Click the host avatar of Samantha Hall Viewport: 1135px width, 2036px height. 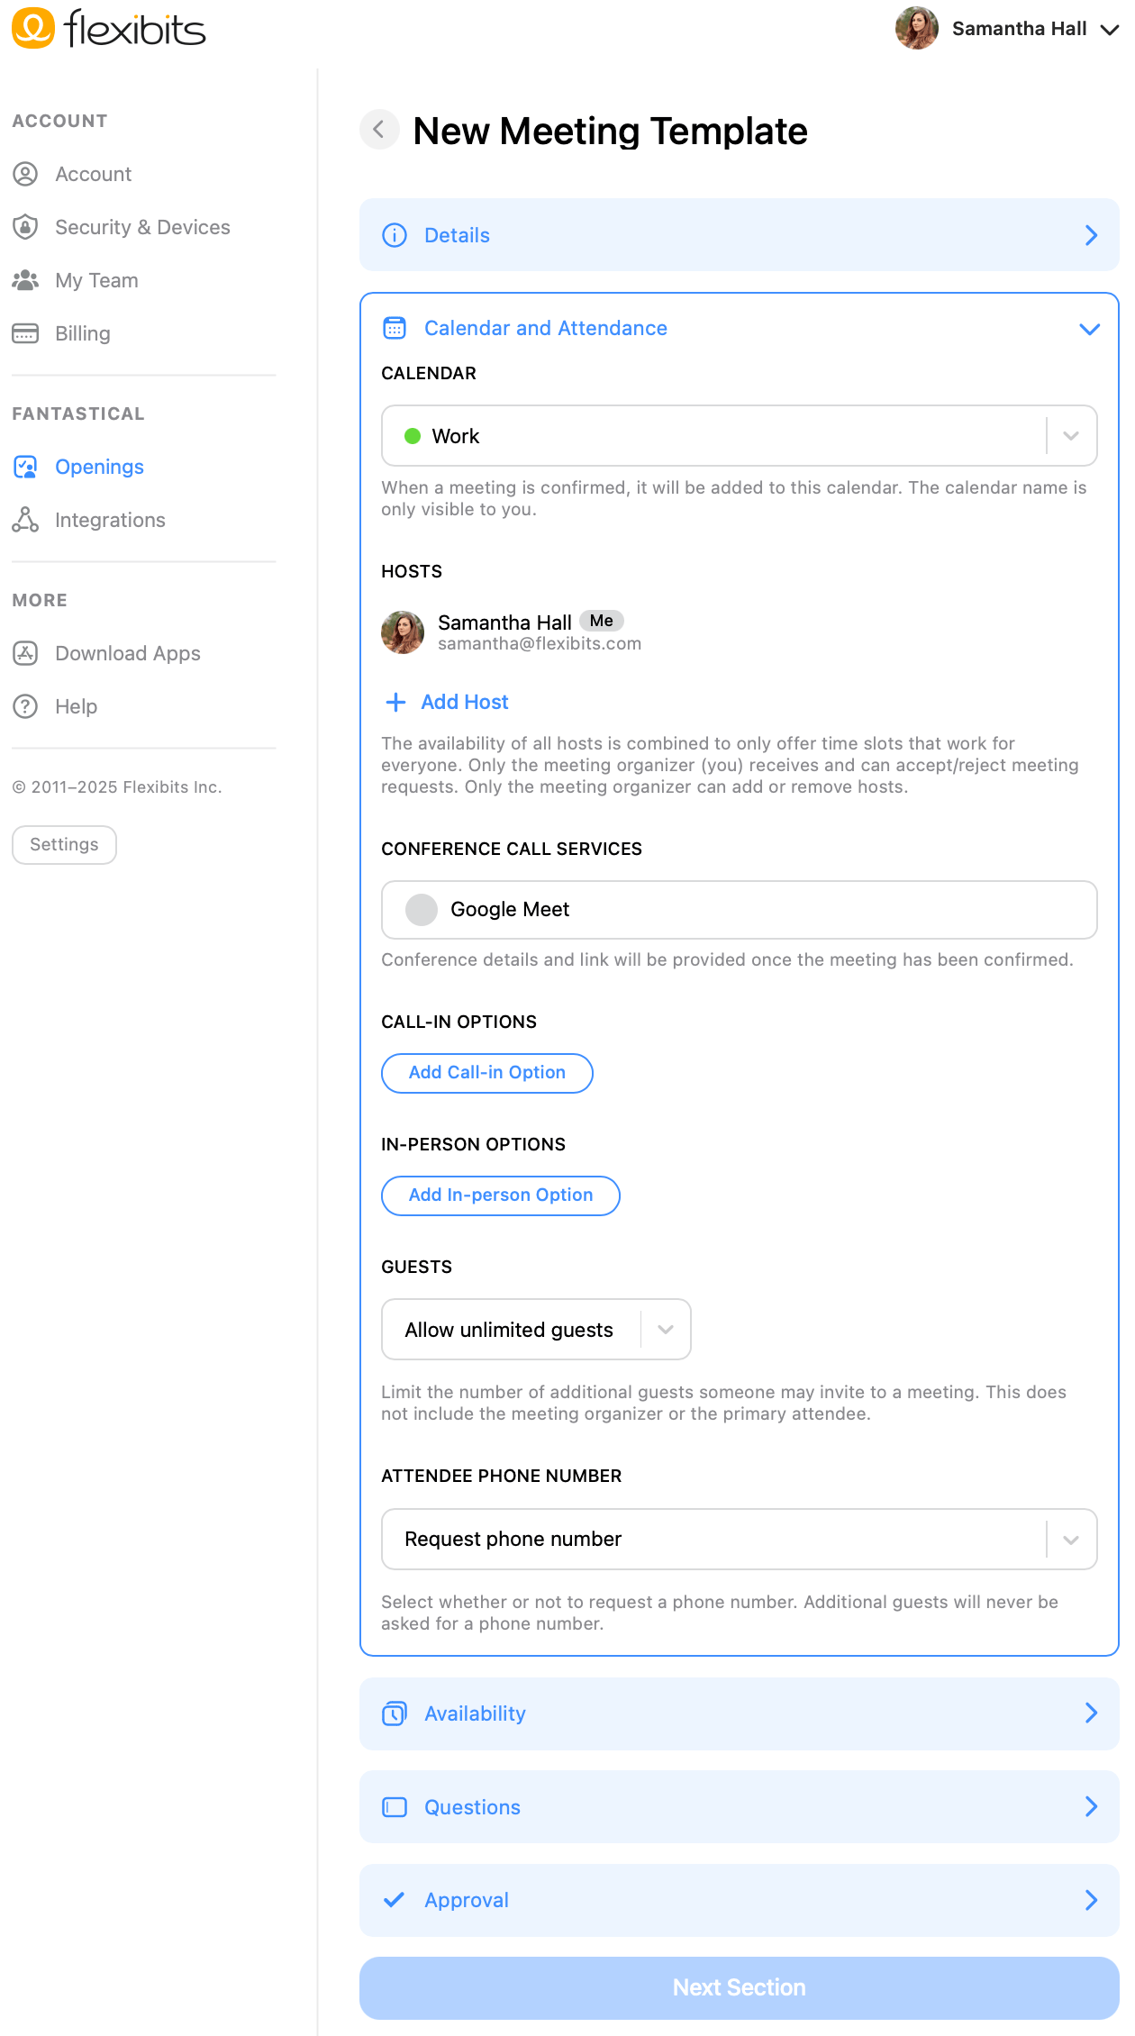(403, 632)
